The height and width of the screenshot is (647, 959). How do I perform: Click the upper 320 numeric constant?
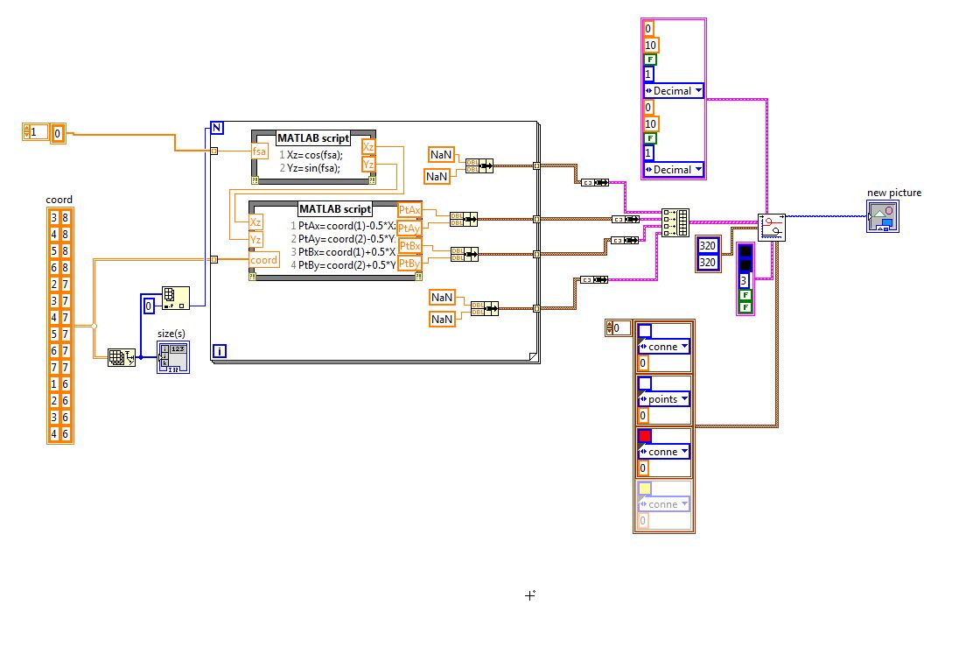(708, 245)
